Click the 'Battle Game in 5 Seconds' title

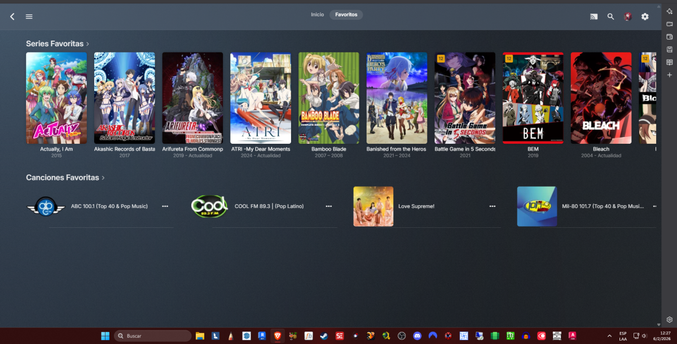tap(465, 149)
